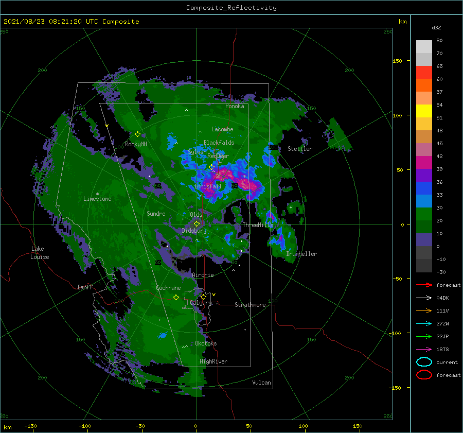
Task: Click the cyan current ellipse in legend
Action: [x=424, y=362]
